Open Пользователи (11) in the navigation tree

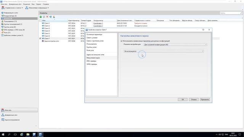click(10, 21)
